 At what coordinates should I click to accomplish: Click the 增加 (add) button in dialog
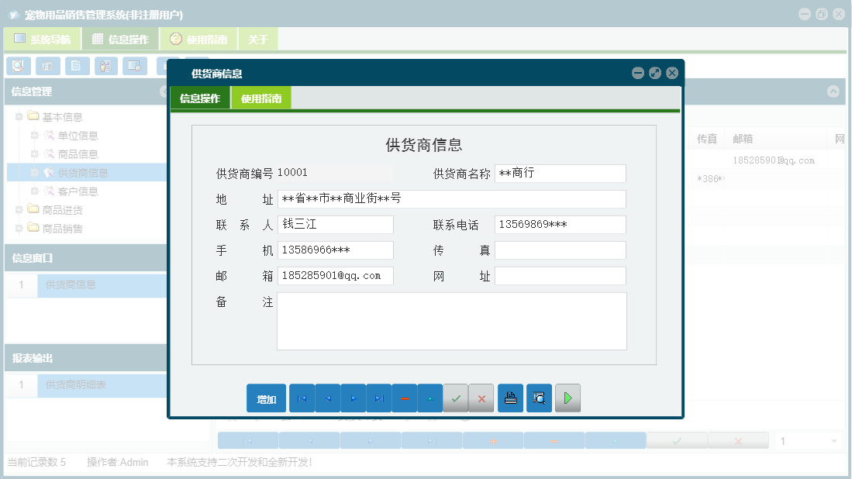pyautogui.click(x=266, y=398)
